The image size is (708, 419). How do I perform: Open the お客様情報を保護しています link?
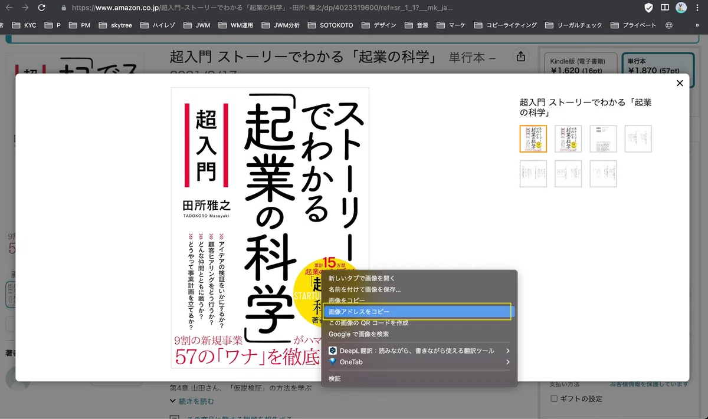point(649,384)
